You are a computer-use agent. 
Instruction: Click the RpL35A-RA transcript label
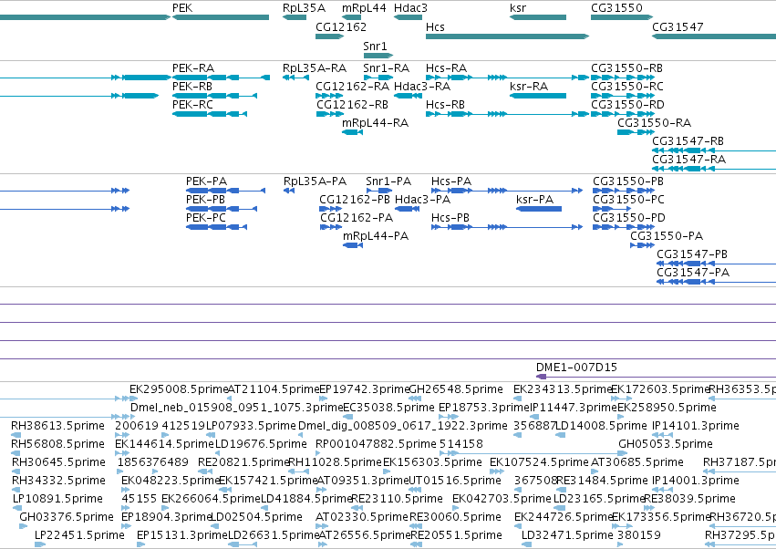pyautogui.click(x=315, y=67)
